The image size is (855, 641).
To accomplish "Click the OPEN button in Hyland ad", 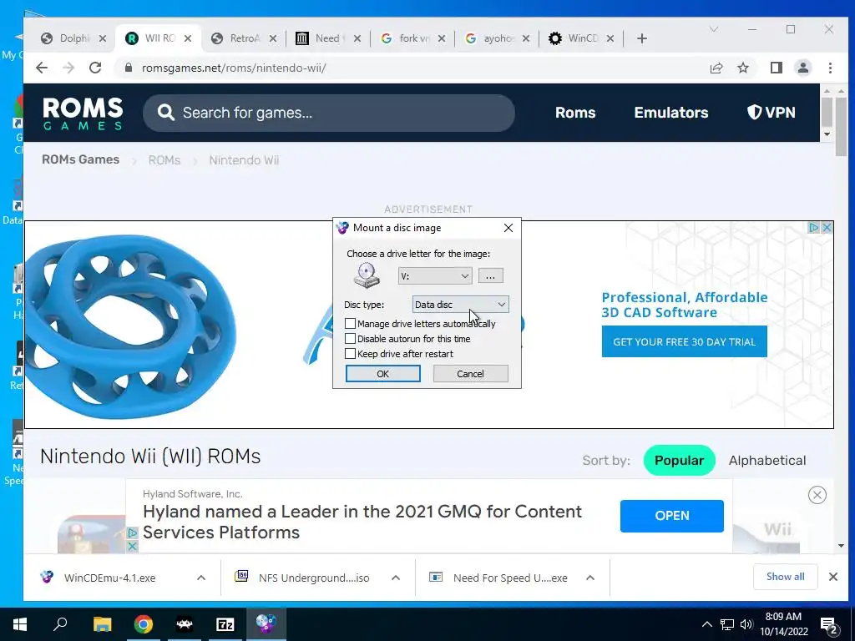I will 672,516.
